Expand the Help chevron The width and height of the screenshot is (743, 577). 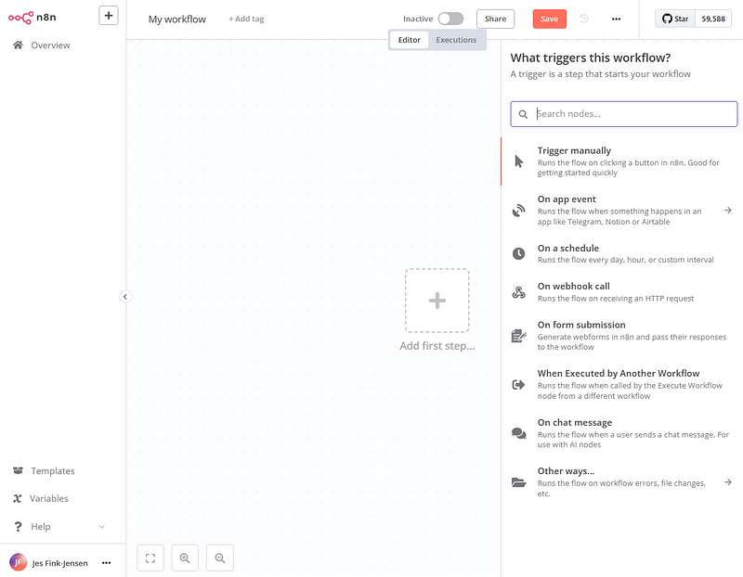tap(101, 526)
